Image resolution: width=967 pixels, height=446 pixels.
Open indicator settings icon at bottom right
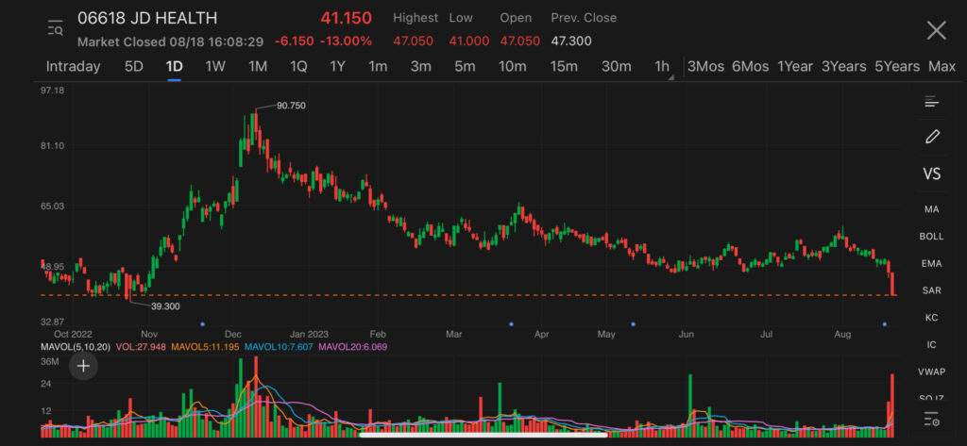[x=931, y=421]
